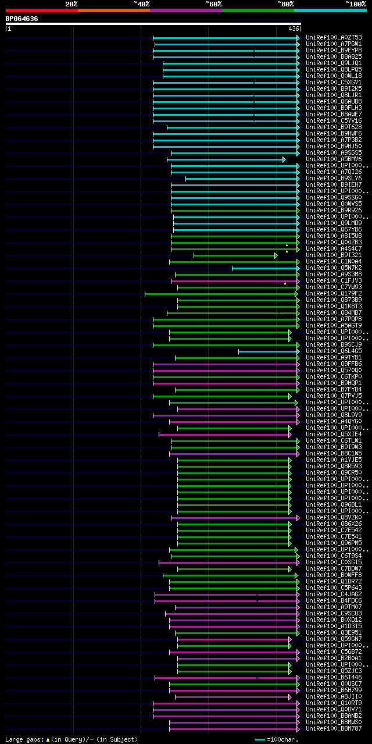Viewport: 372px width, 744px height.
Task: Open hit UniRef100_B9I2K5
Action: point(334,89)
